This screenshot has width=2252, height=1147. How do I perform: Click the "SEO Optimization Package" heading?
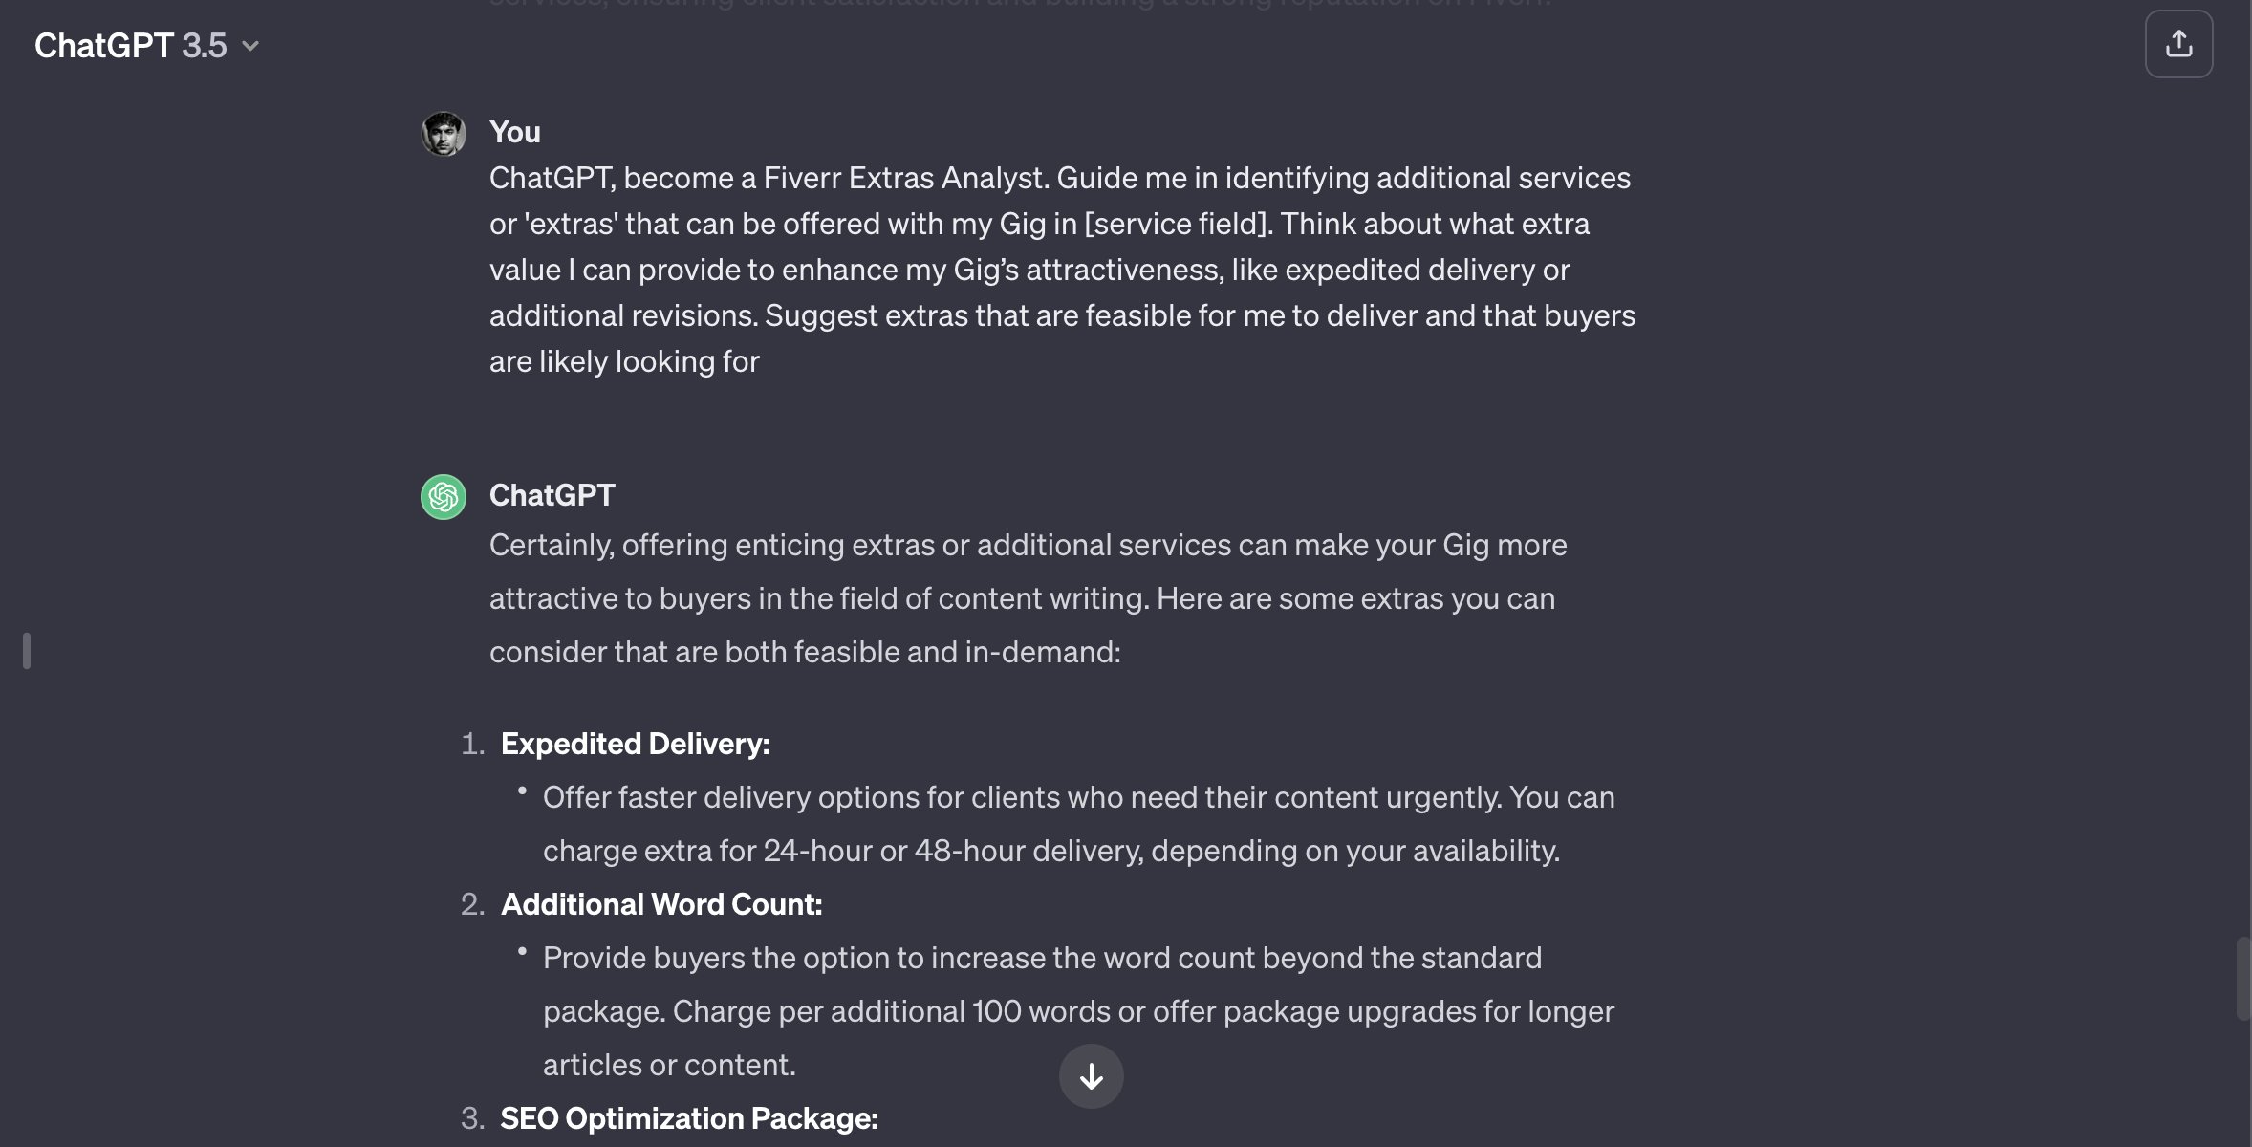pos(689,1117)
